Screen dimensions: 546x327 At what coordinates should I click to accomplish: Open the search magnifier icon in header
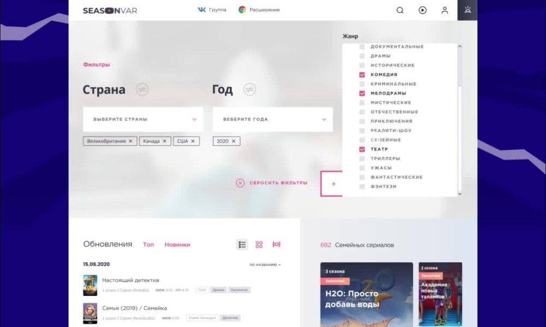point(400,10)
